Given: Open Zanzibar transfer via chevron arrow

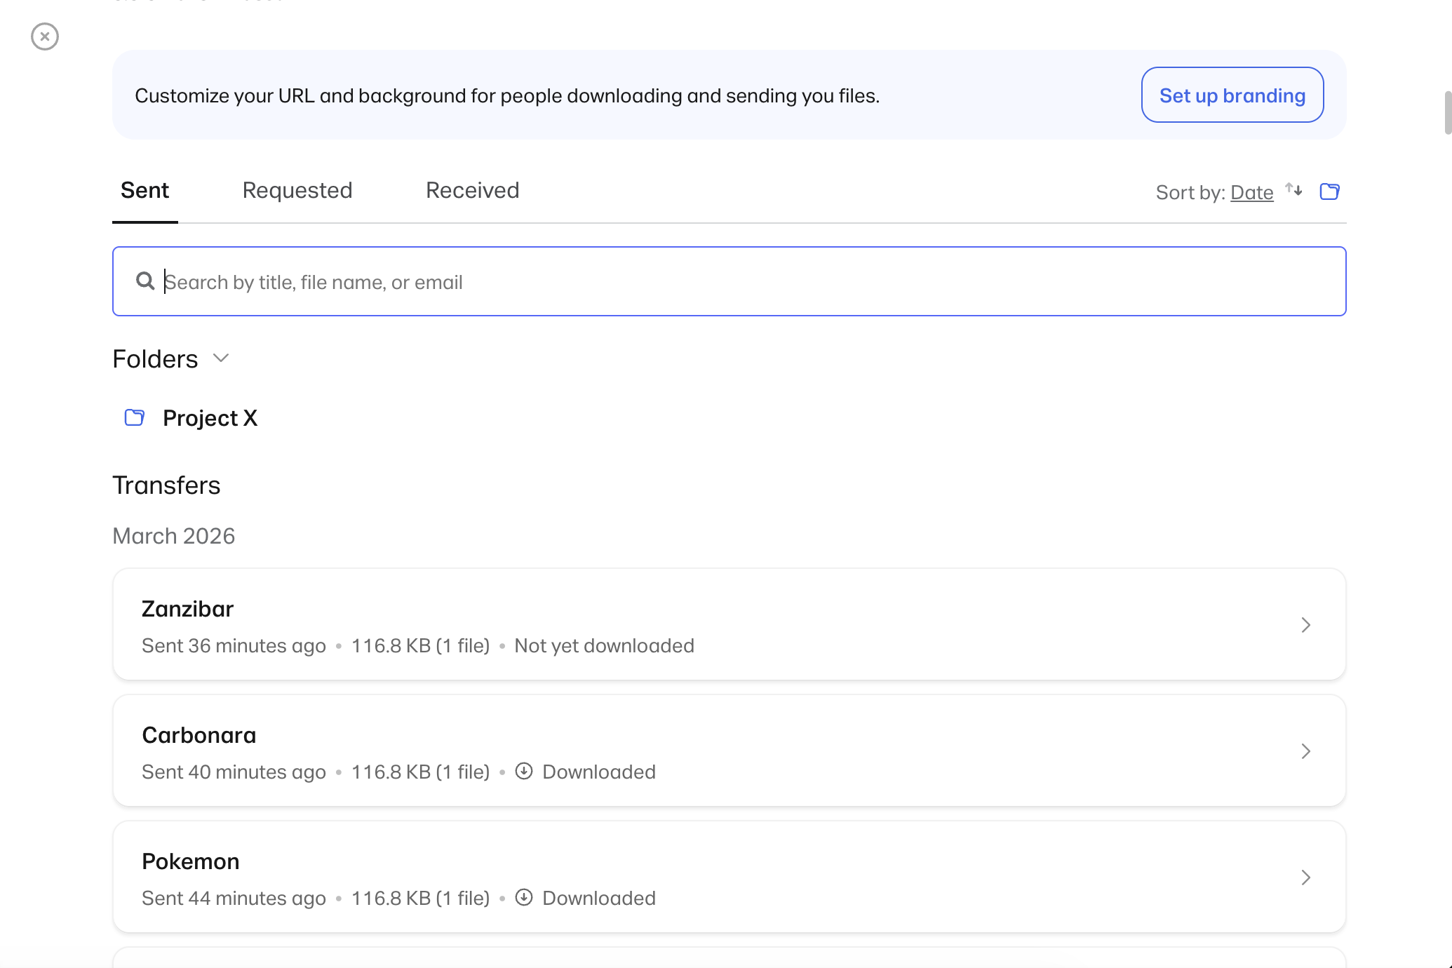Looking at the screenshot, I should tap(1305, 625).
